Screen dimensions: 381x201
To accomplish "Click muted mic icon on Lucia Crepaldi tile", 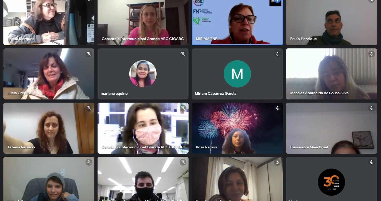I will (x=89, y=54).
